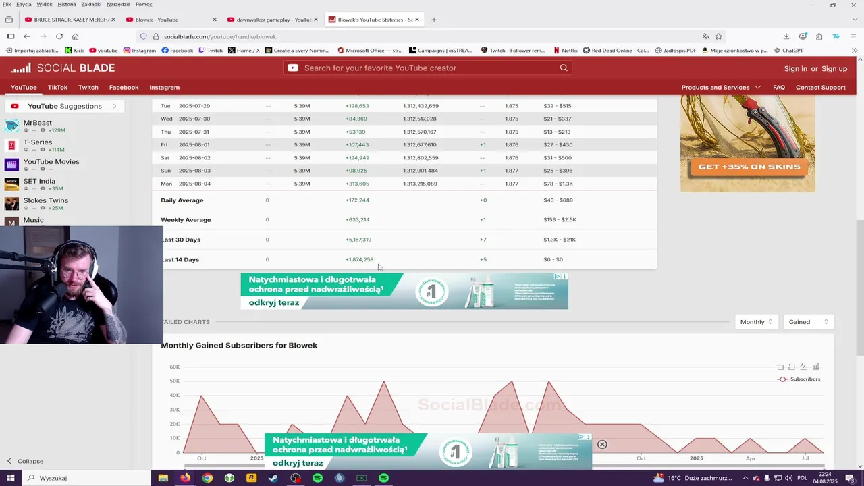Open the Firefox hamburger menu
Viewport: 864px width, 486px height.
point(854,36)
